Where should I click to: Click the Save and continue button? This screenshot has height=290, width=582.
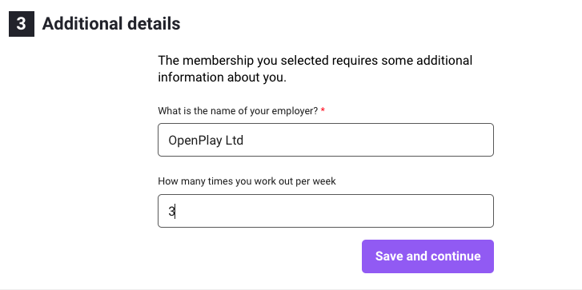[x=427, y=256]
